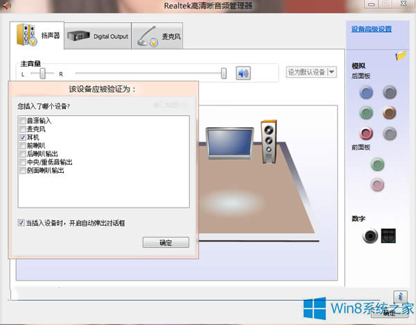Click the pink rear panel jack

tap(366, 133)
